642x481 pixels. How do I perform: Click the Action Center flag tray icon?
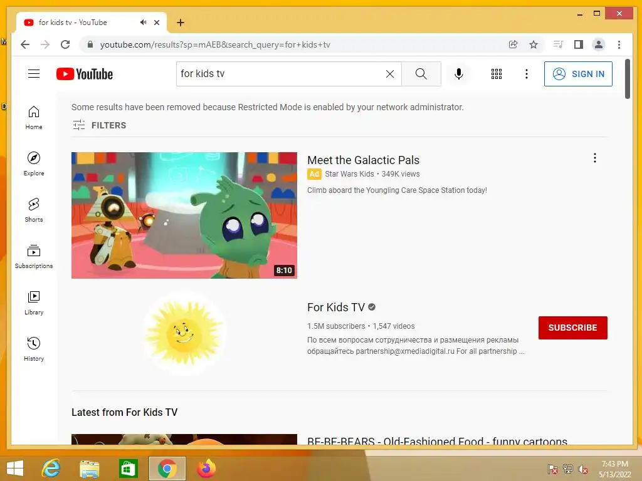coord(553,469)
